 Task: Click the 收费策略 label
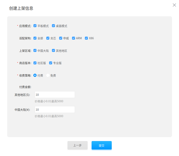[x=25, y=75]
